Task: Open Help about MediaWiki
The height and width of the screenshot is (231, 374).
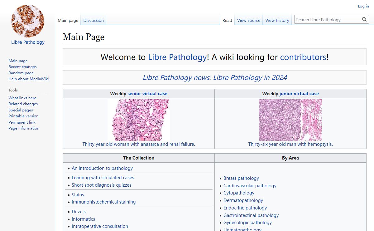Action: click(x=29, y=79)
